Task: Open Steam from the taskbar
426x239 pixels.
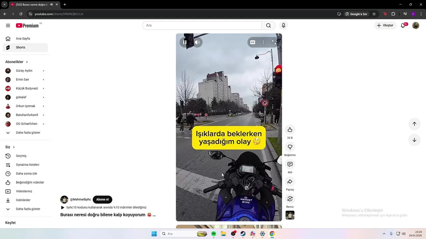Action: (x=243, y=234)
